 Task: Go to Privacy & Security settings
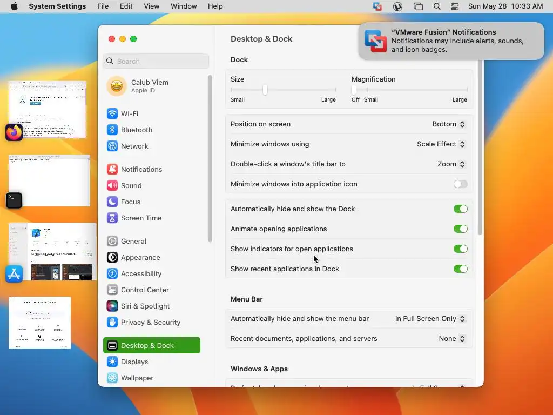[x=152, y=323]
